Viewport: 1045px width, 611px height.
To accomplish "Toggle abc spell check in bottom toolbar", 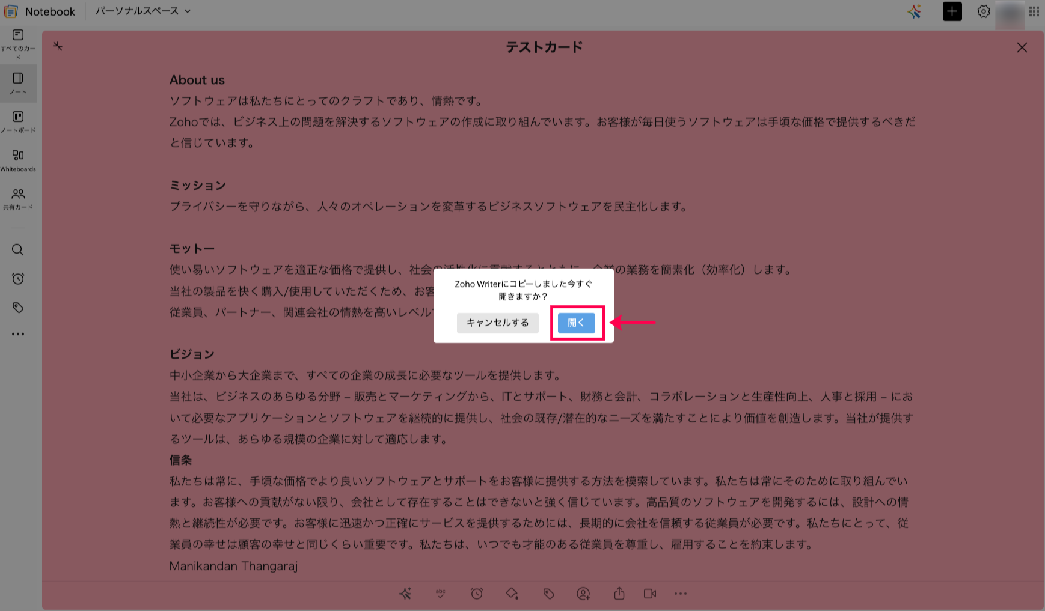I will [441, 594].
